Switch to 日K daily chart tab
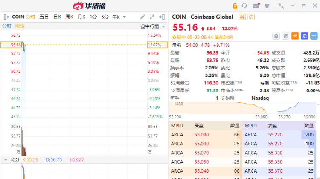 tap(57, 17)
